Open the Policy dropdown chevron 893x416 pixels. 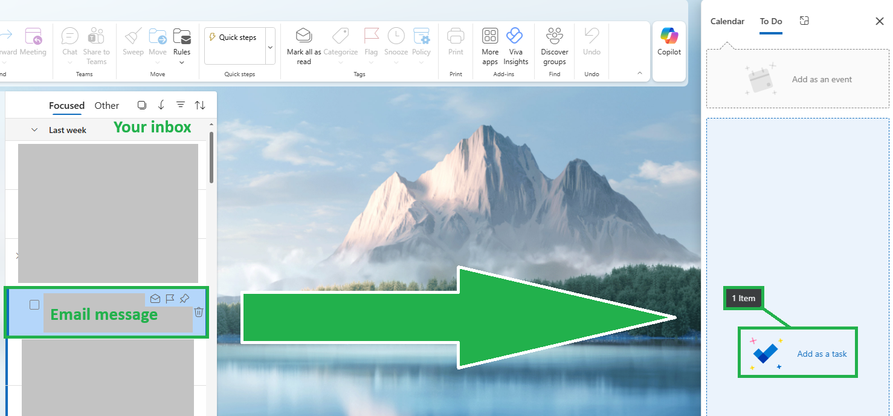click(x=421, y=62)
